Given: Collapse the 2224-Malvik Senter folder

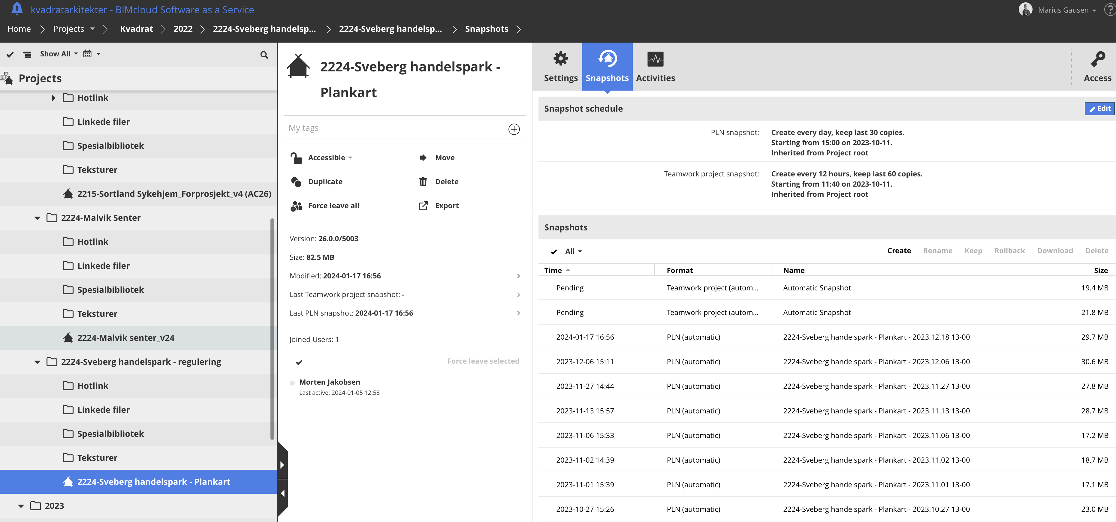Looking at the screenshot, I should point(37,218).
